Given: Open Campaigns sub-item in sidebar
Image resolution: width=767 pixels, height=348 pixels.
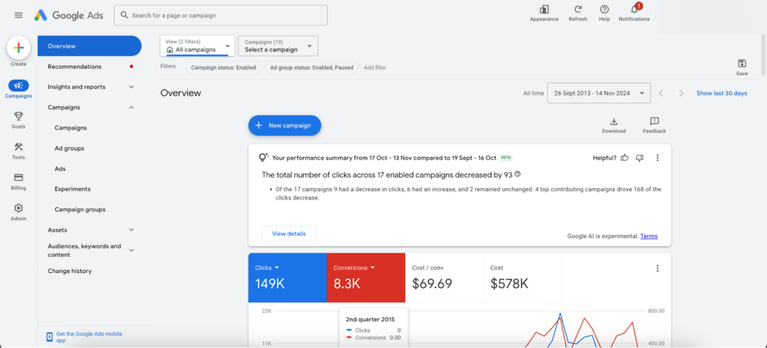Looking at the screenshot, I should point(71,128).
